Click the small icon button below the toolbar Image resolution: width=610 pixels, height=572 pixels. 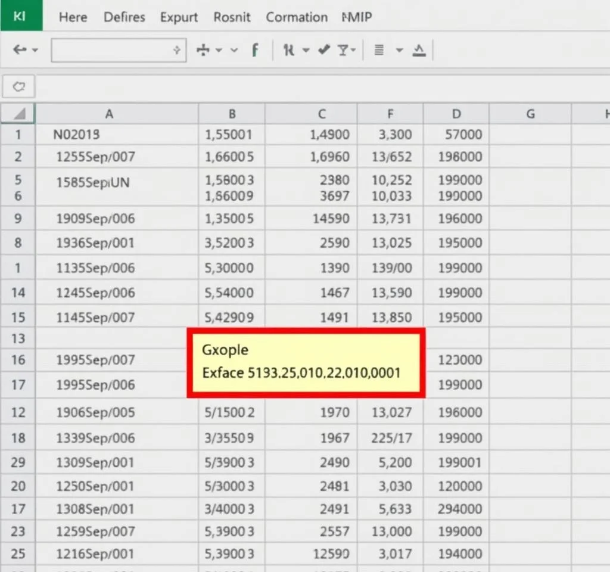19,87
